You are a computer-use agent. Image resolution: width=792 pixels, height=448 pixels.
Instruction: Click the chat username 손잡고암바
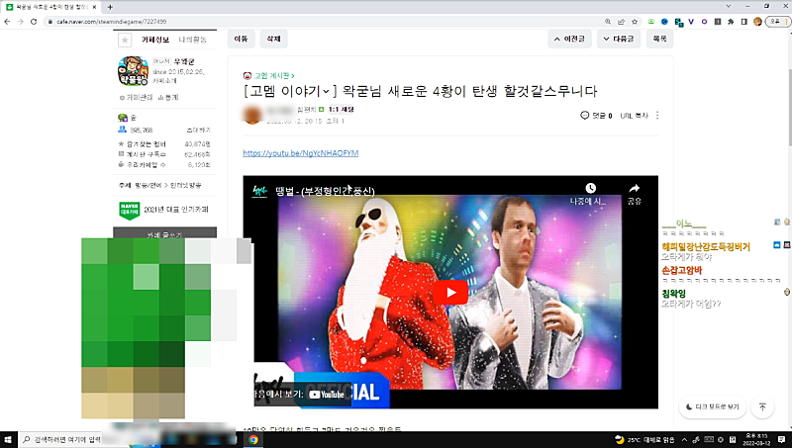[x=682, y=270]
